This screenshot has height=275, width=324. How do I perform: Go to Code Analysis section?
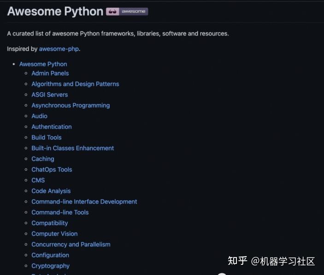pyautogui.click(x=51, y=191)
